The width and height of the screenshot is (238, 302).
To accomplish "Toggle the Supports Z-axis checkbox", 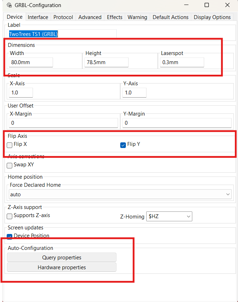I will tap(10, 216).
